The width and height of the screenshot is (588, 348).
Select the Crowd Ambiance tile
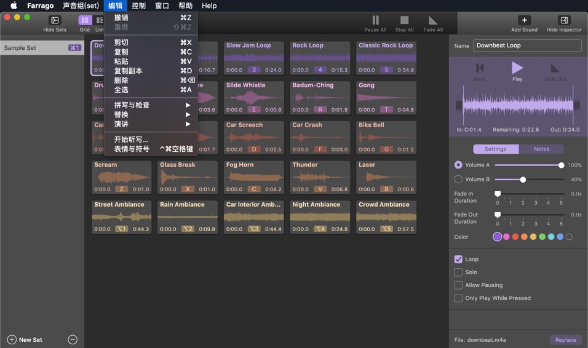click(386, 217)
